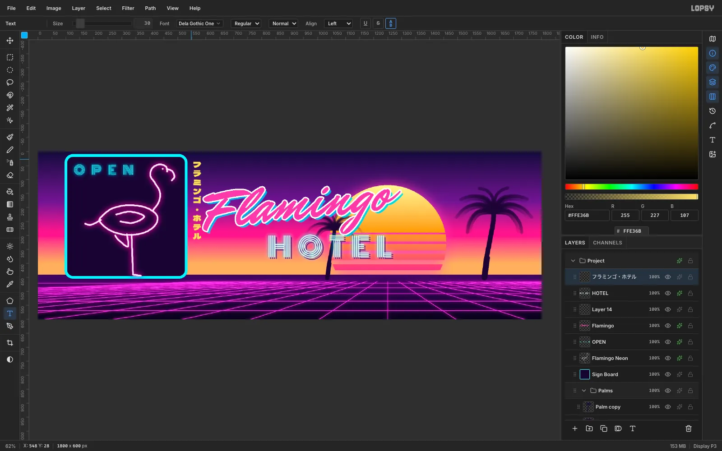Switch to the Info tab
722x451 pixels.
(597, 37)
